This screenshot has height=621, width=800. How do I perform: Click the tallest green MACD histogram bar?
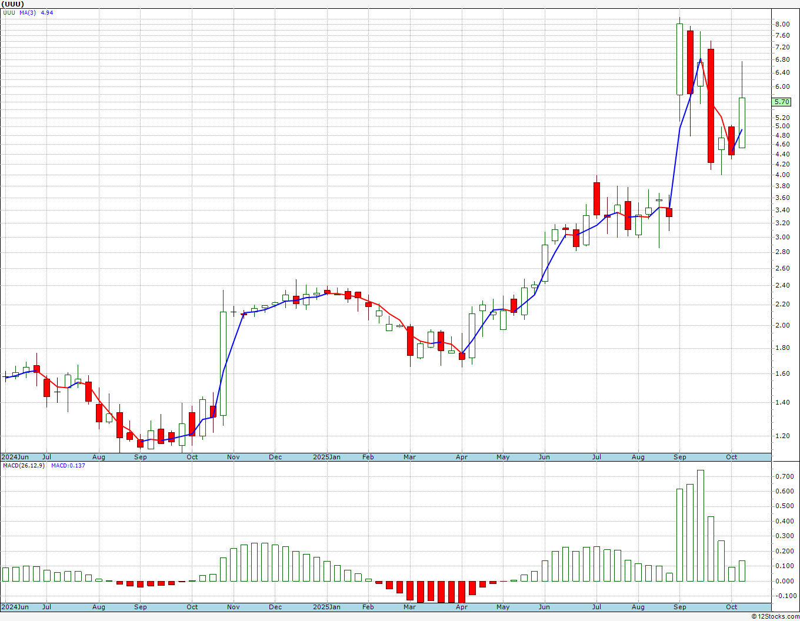(x=701, y=526)
